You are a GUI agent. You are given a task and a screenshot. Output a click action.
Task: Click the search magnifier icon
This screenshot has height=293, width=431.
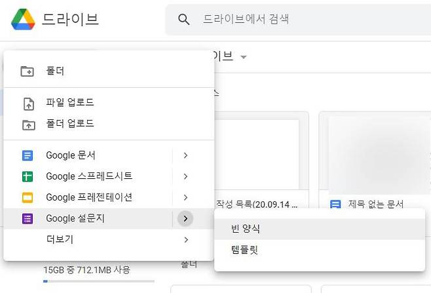tap(184, 20)
